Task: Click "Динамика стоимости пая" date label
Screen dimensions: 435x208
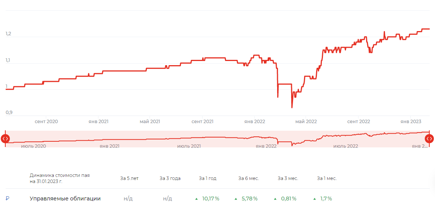Action: pyautogui.click(x=60, y=178)
